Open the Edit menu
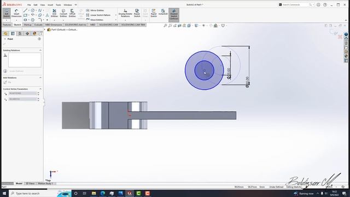 [36, 5]
